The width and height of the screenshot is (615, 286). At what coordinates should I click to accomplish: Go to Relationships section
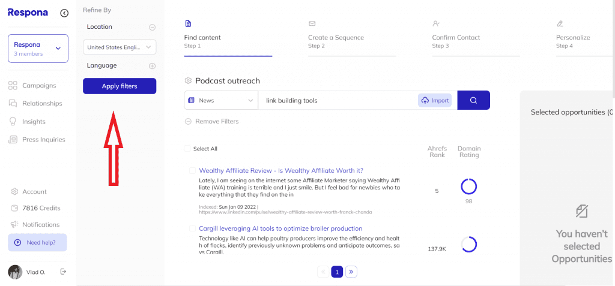(x=42, y=104)
